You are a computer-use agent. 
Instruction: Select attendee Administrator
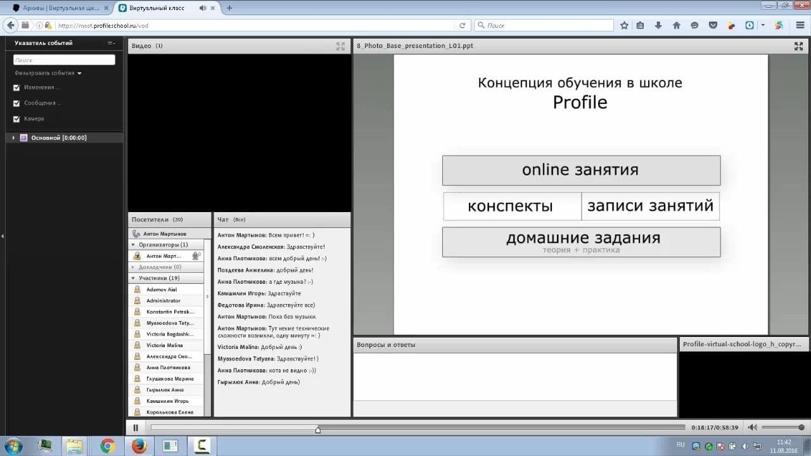166,301
